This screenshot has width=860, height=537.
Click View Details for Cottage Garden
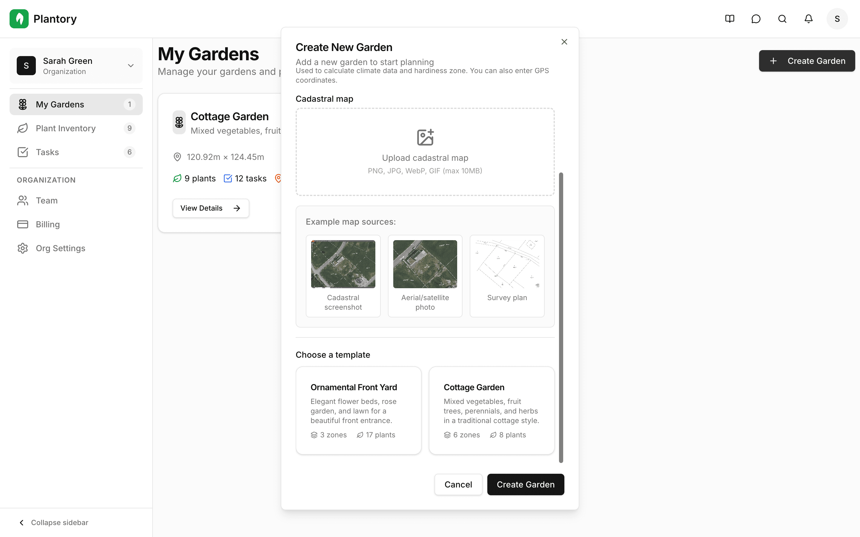pos(211,208)
